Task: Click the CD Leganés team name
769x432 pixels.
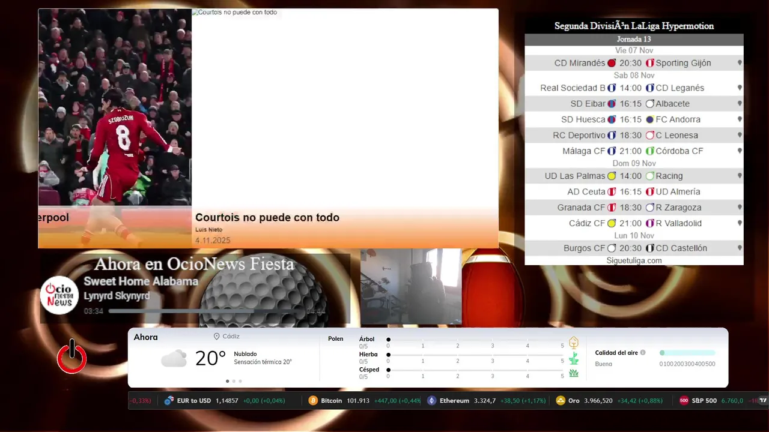Action: pyautogui.click(x=679, y=88)
